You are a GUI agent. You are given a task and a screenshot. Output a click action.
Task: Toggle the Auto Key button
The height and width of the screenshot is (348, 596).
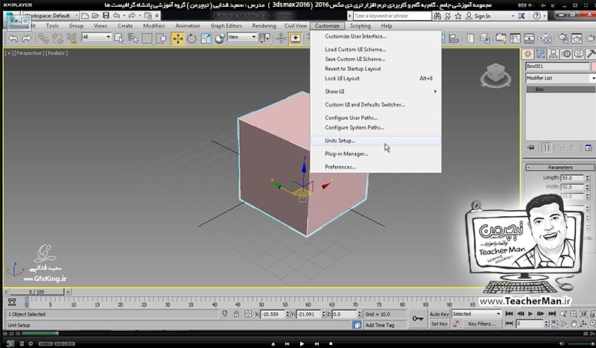439,314
